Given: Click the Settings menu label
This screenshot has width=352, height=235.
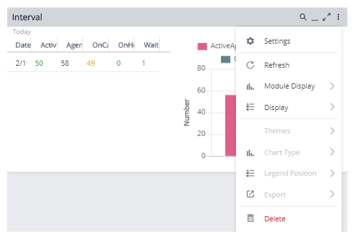Looking at the screenshot, I should tap(277, 41).
